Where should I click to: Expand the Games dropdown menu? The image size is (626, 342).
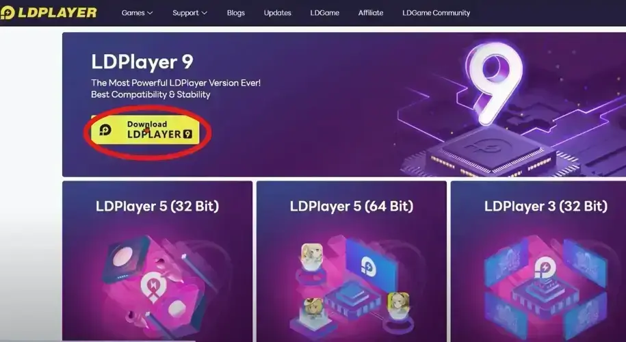coord(137,13)
